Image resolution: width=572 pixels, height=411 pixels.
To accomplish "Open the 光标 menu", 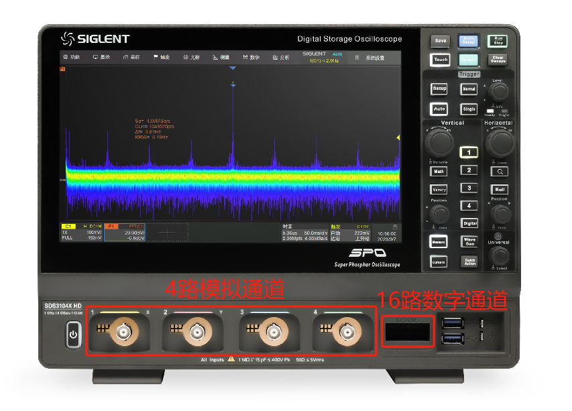I will tap(192, 57).
